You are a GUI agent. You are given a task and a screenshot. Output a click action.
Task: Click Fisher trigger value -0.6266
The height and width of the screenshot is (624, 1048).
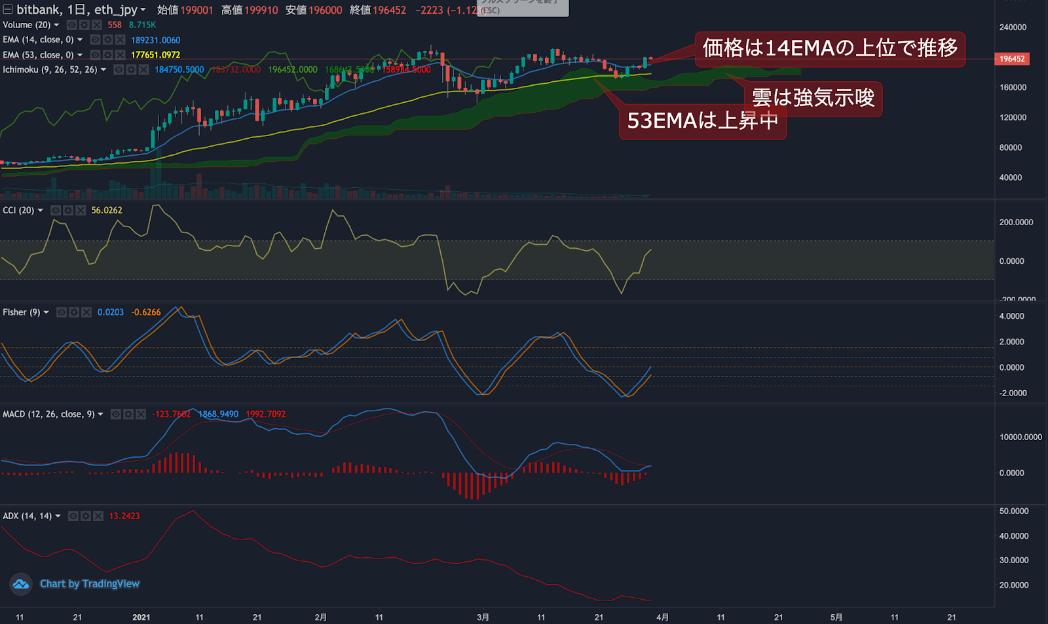146,312
